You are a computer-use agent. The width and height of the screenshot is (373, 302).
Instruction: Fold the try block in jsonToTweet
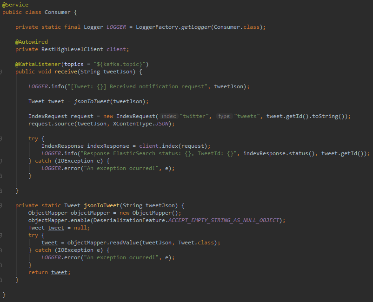[1, 236]
